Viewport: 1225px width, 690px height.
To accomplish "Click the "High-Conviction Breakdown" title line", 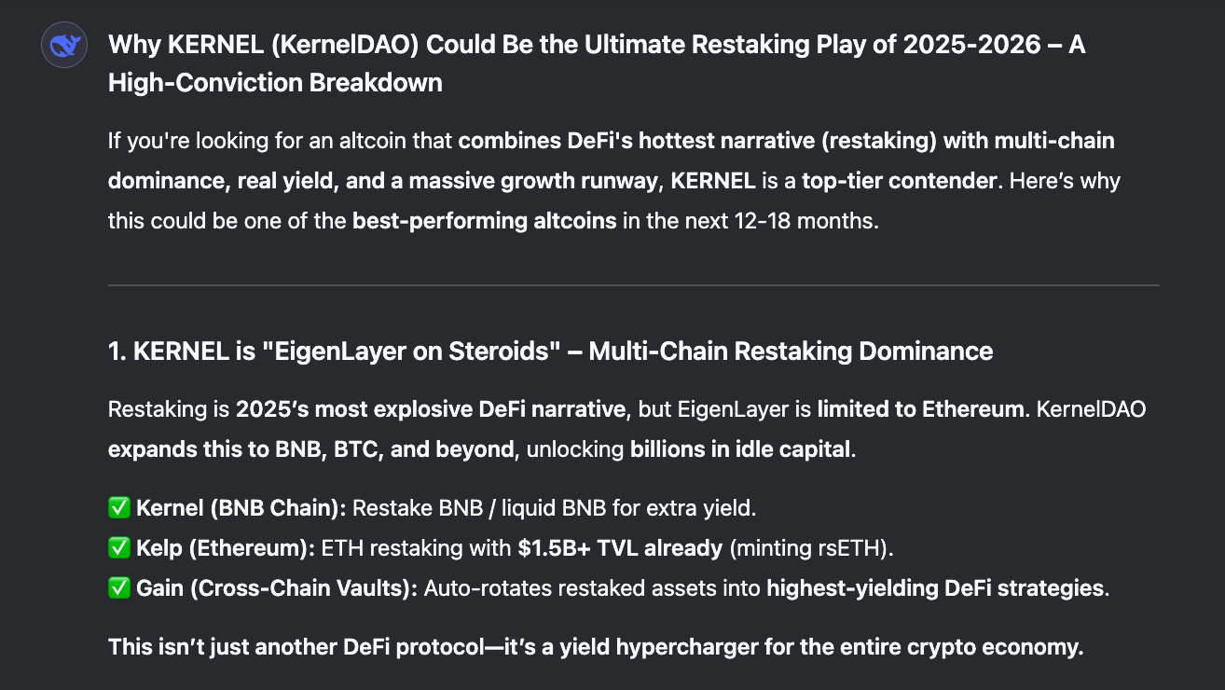I will tap(275, 82).
